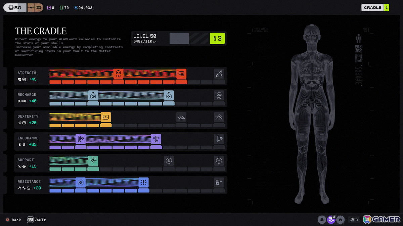
Task: Select the locked sword perk in Strength row
Action: point(219,74)
